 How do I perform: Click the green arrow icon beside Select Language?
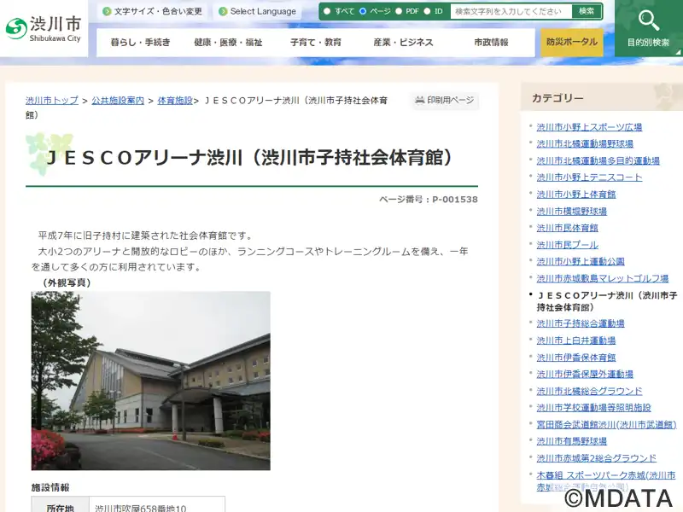pos(223,11)
